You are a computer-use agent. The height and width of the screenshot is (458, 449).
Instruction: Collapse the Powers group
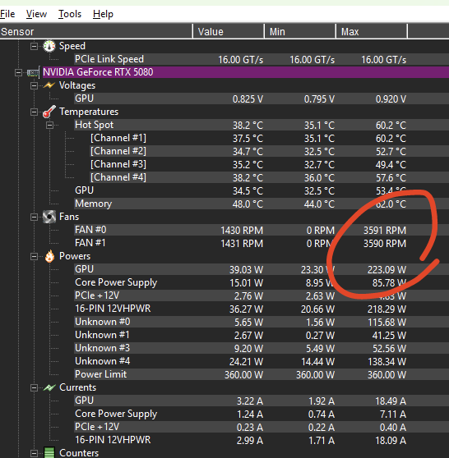[x=35, y=256]
